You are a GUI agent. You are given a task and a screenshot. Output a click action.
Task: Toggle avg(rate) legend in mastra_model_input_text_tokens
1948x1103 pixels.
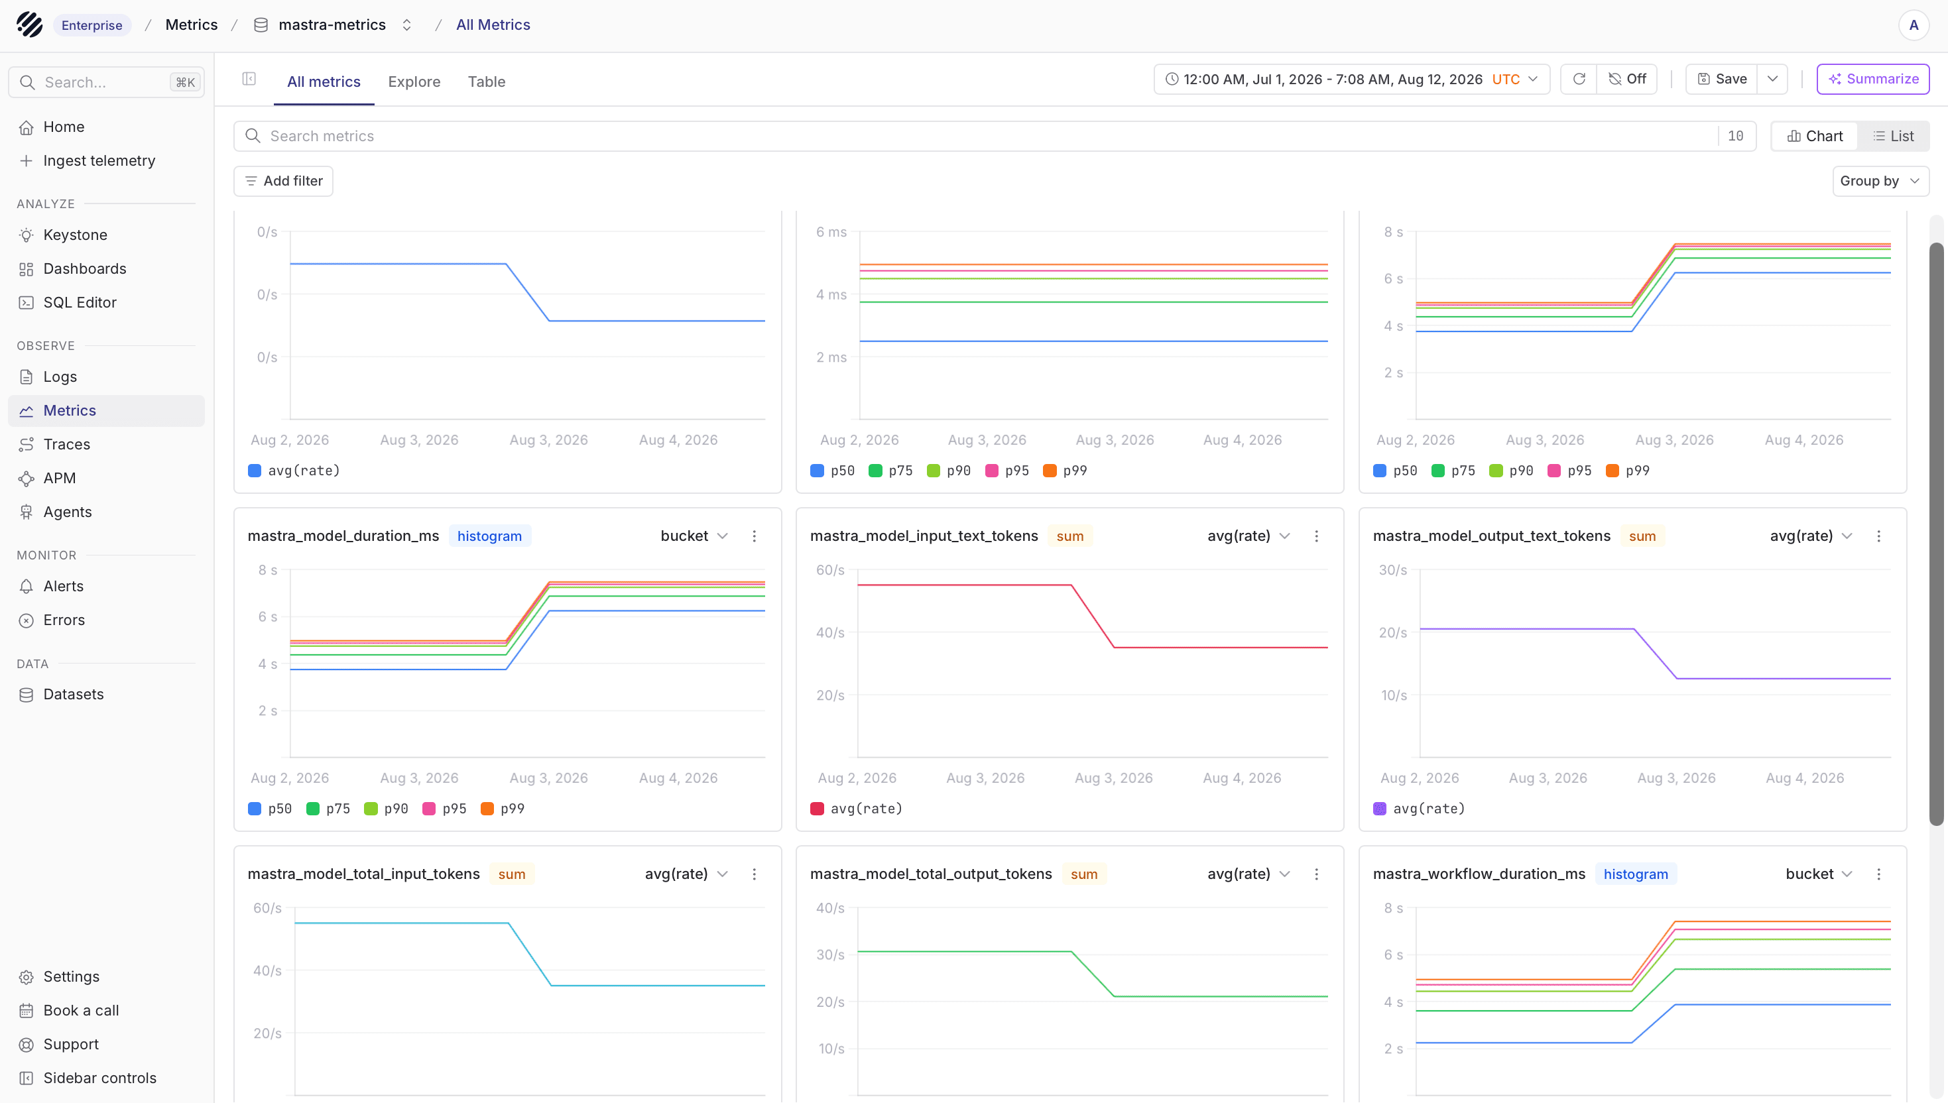[856, 809]
